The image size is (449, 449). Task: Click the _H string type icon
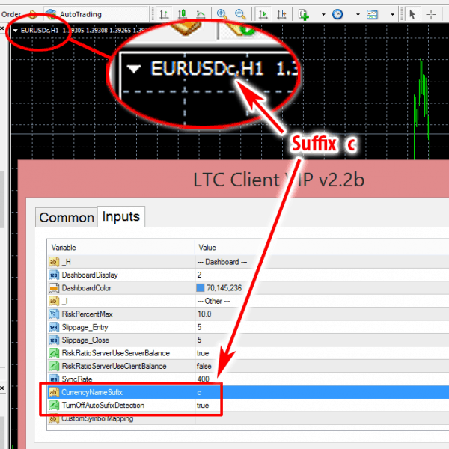point(54,262)
